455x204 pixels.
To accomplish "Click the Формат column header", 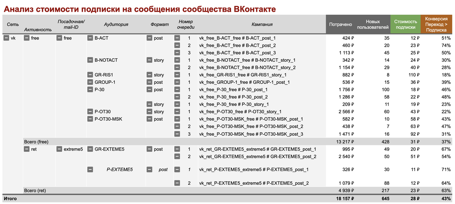I will click(x=160, y=25).
